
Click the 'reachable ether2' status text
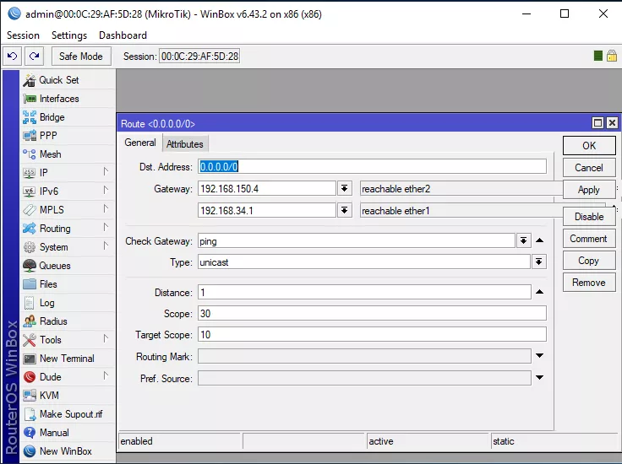tap(396, 189)
